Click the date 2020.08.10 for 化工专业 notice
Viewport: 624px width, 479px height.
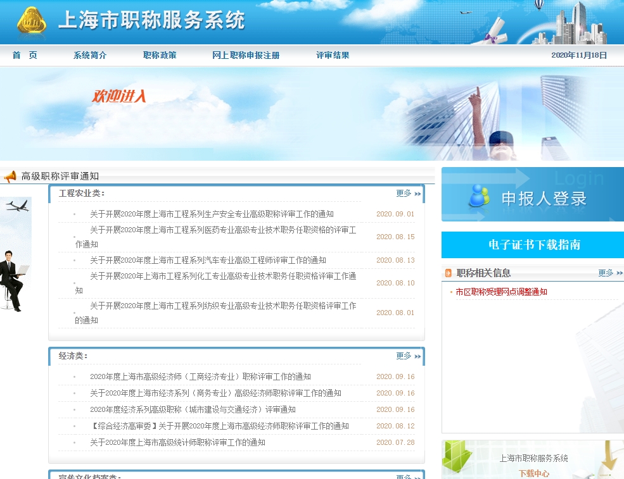pyautogui.click(x=395, y=283)
